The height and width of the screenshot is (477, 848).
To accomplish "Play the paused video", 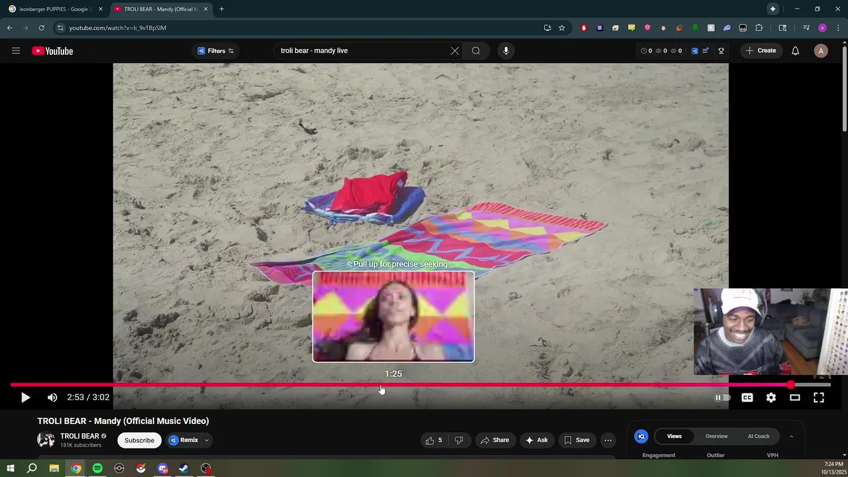I will pos(25,397).
